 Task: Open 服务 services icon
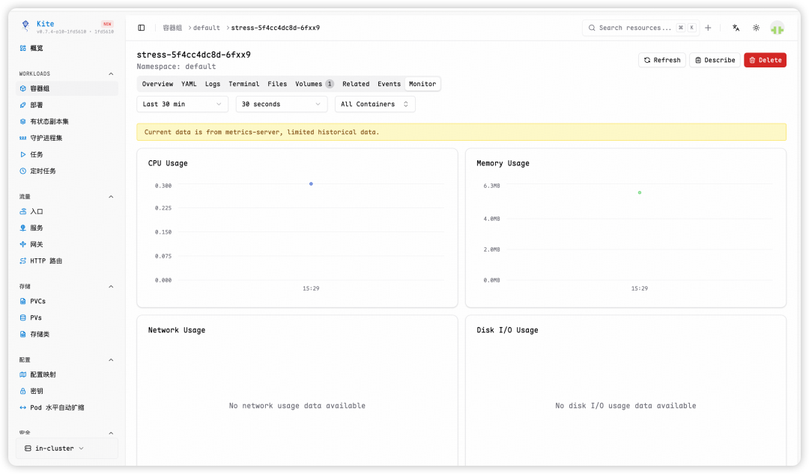pos(22,228)
